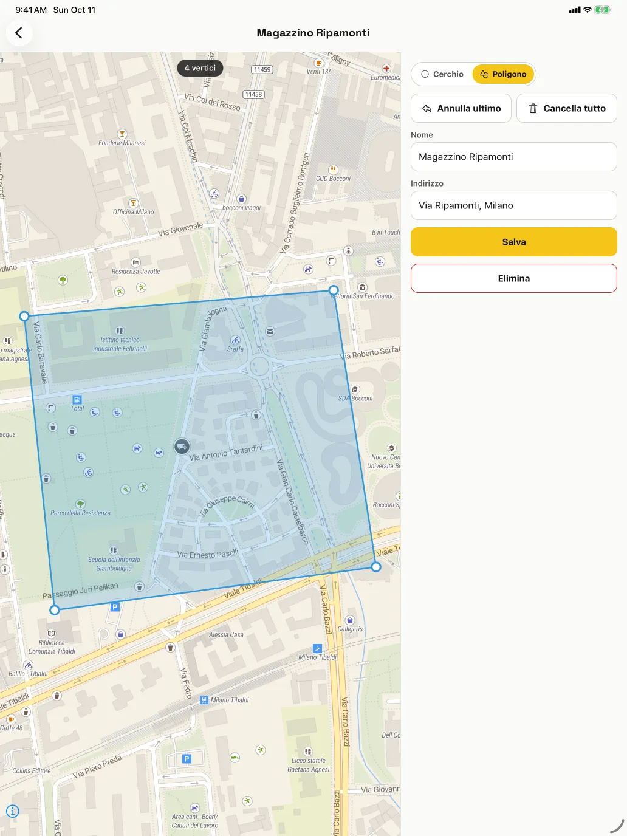Tap the Via Antonio Tantardini street label
The image size is (627, 836).
226,453
